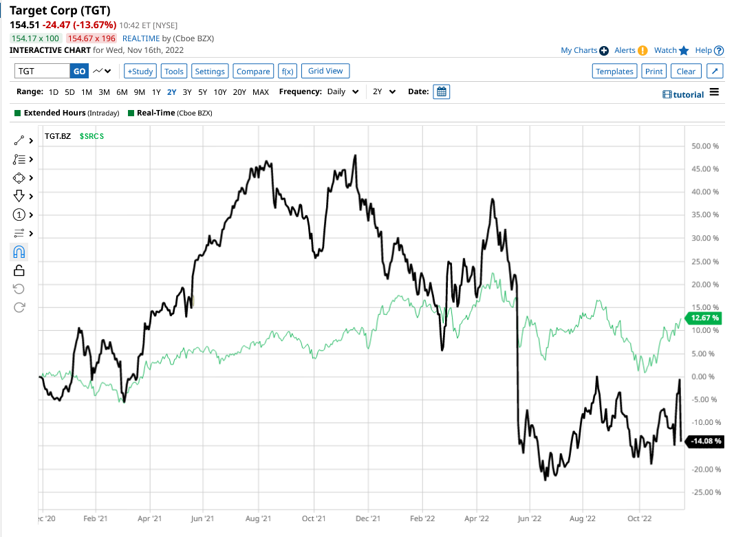Click the Extended Hours green legend square
745x537 pixels.
tap(18, 113)
